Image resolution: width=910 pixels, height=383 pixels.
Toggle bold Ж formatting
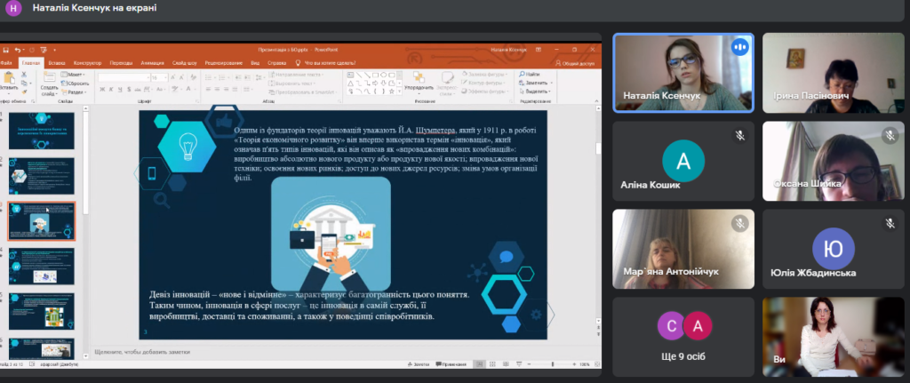click(102, 90)
